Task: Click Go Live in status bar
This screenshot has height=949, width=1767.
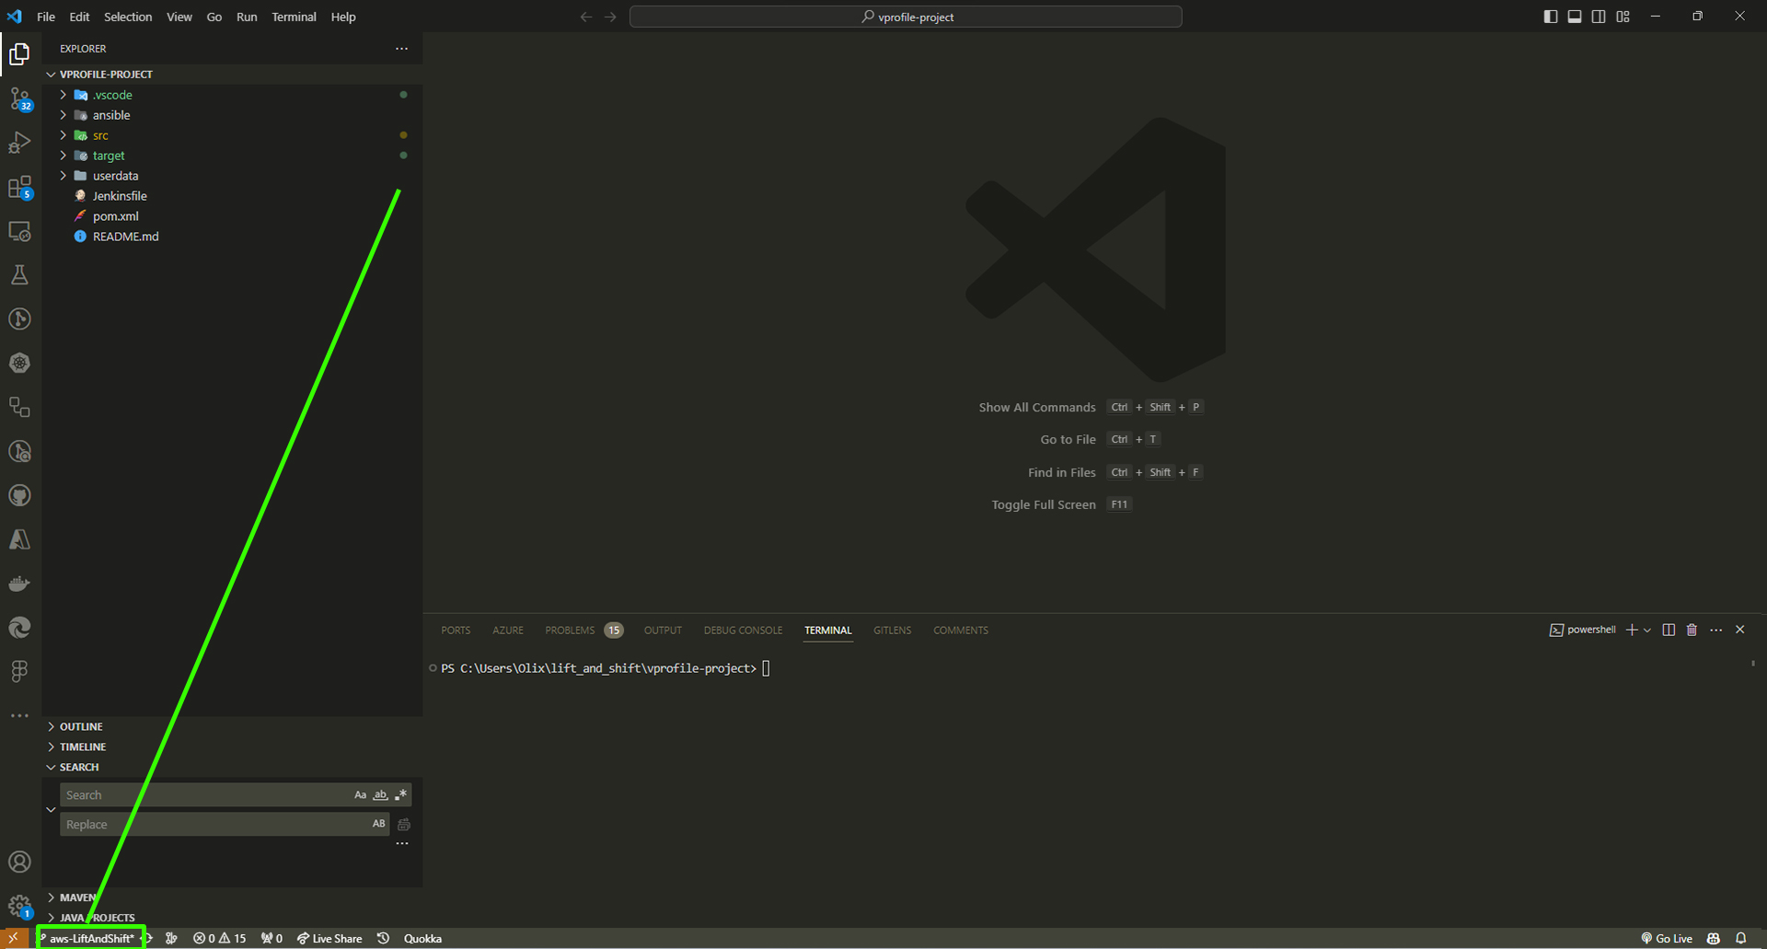Action: tap(1667, 938)
